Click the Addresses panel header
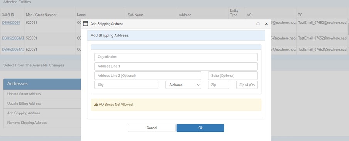Viewport: 349px width, 141px height. click(42, 84)
